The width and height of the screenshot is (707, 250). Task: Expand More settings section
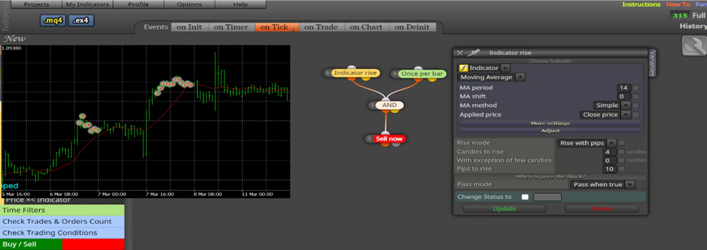point(550,123)
